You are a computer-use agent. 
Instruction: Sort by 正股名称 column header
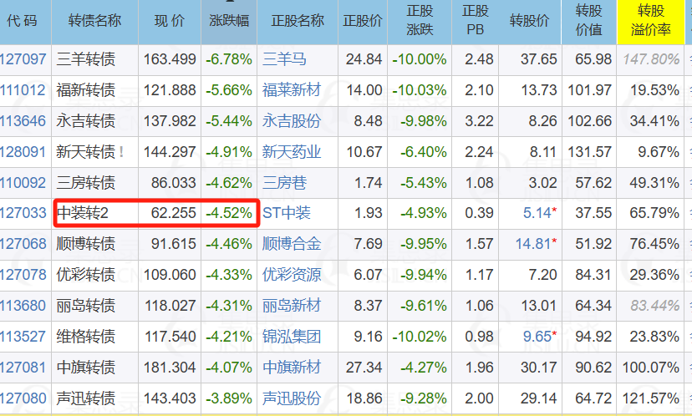[x=298, y=21]
